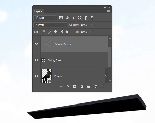This screenshot has height=123, width=155.
Task: Create new fill or adjustment layer
Action: pyautogui.click(x=82, y=87)
